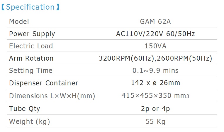Image resolution: width=224 pixels, height=132 pixels.
Task: Click the AC110V/220V 60/50Hz value
Action: click(155, 34)
